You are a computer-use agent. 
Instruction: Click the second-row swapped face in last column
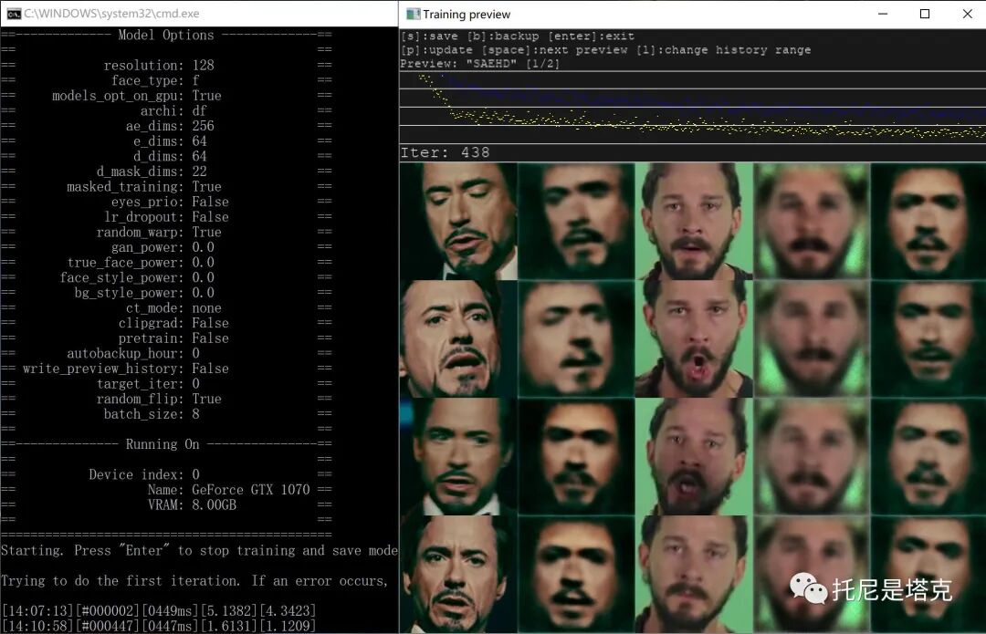(928, 338)
